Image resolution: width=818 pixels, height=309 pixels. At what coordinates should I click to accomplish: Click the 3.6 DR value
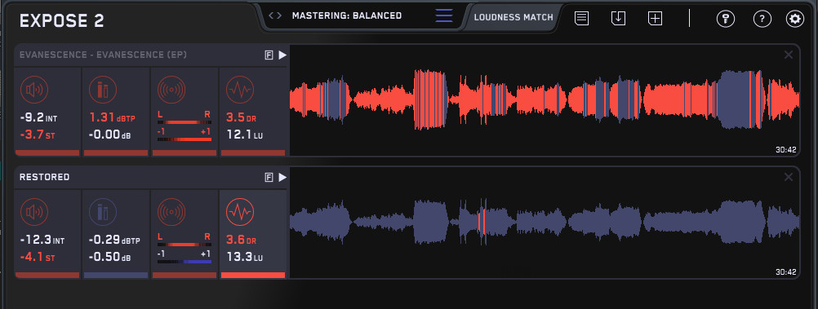[241, 241]
